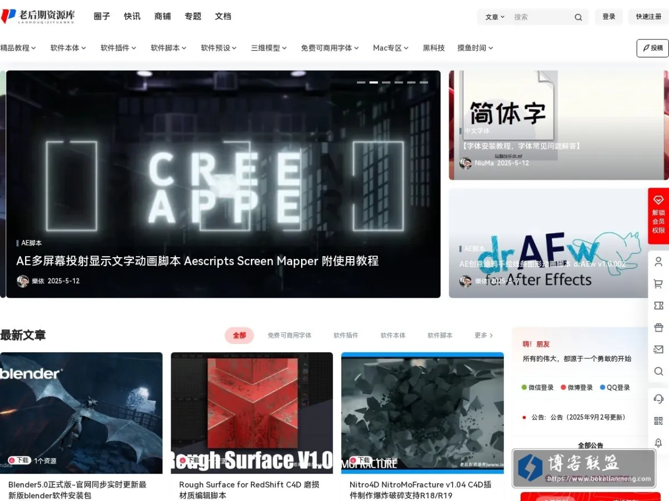Click the search magnifier icon in header
Viewport: 669px width, 501px height.
[x=578, y=17]
